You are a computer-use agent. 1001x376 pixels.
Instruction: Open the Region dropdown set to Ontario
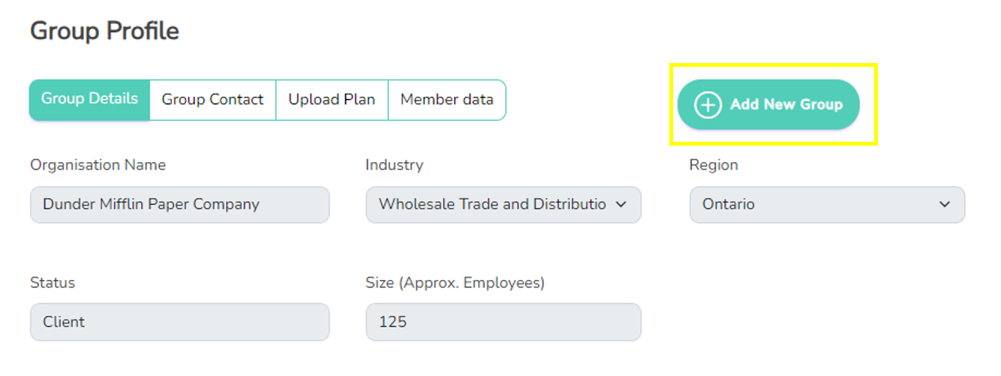(827, 205)
